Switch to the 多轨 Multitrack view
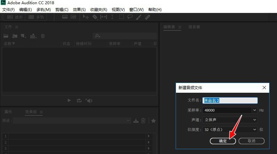Image resolution: width=277 pixels, height=154 pixels. (36, 17)
